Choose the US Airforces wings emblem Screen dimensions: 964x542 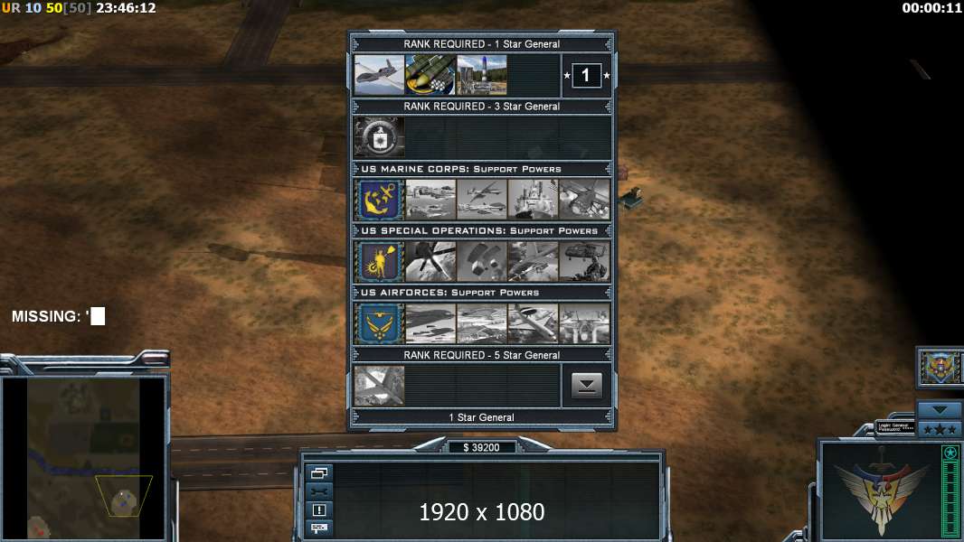(379, 323)
